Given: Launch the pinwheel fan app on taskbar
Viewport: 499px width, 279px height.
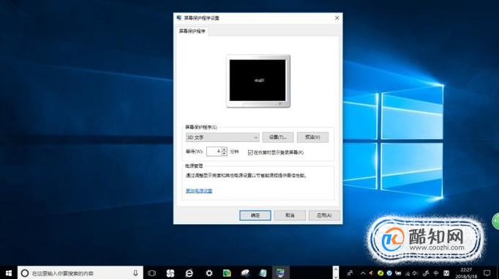Looking at the screenshot, I should [170, 273].
